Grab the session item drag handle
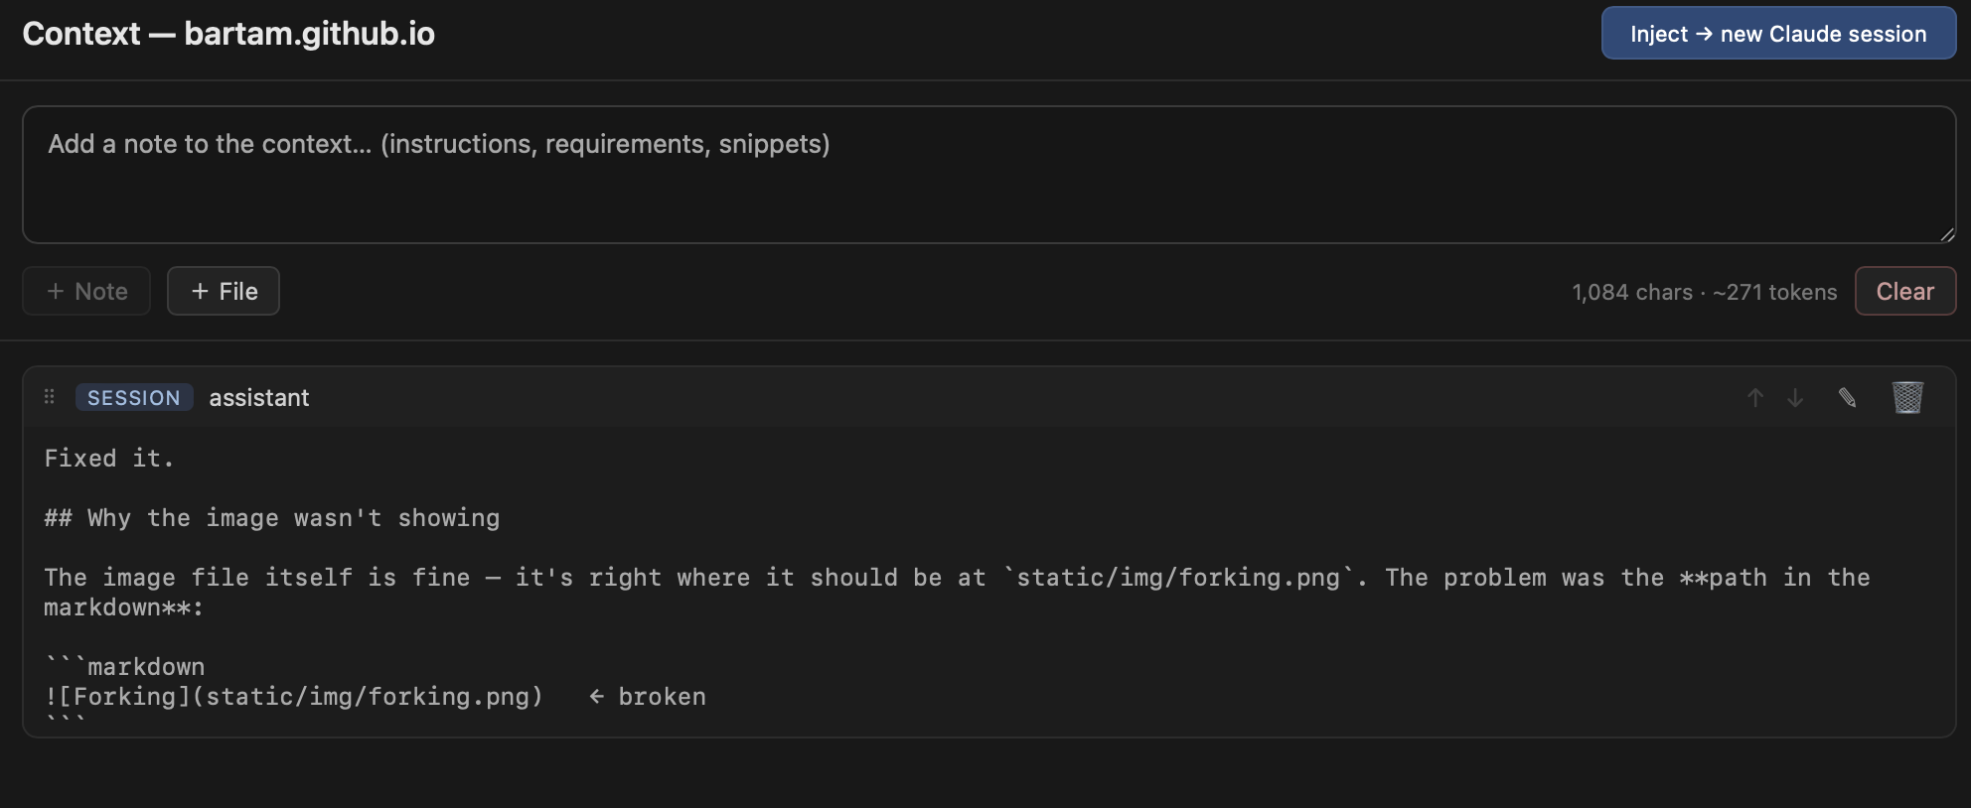The image size is (1971, 808). point(49,397)
